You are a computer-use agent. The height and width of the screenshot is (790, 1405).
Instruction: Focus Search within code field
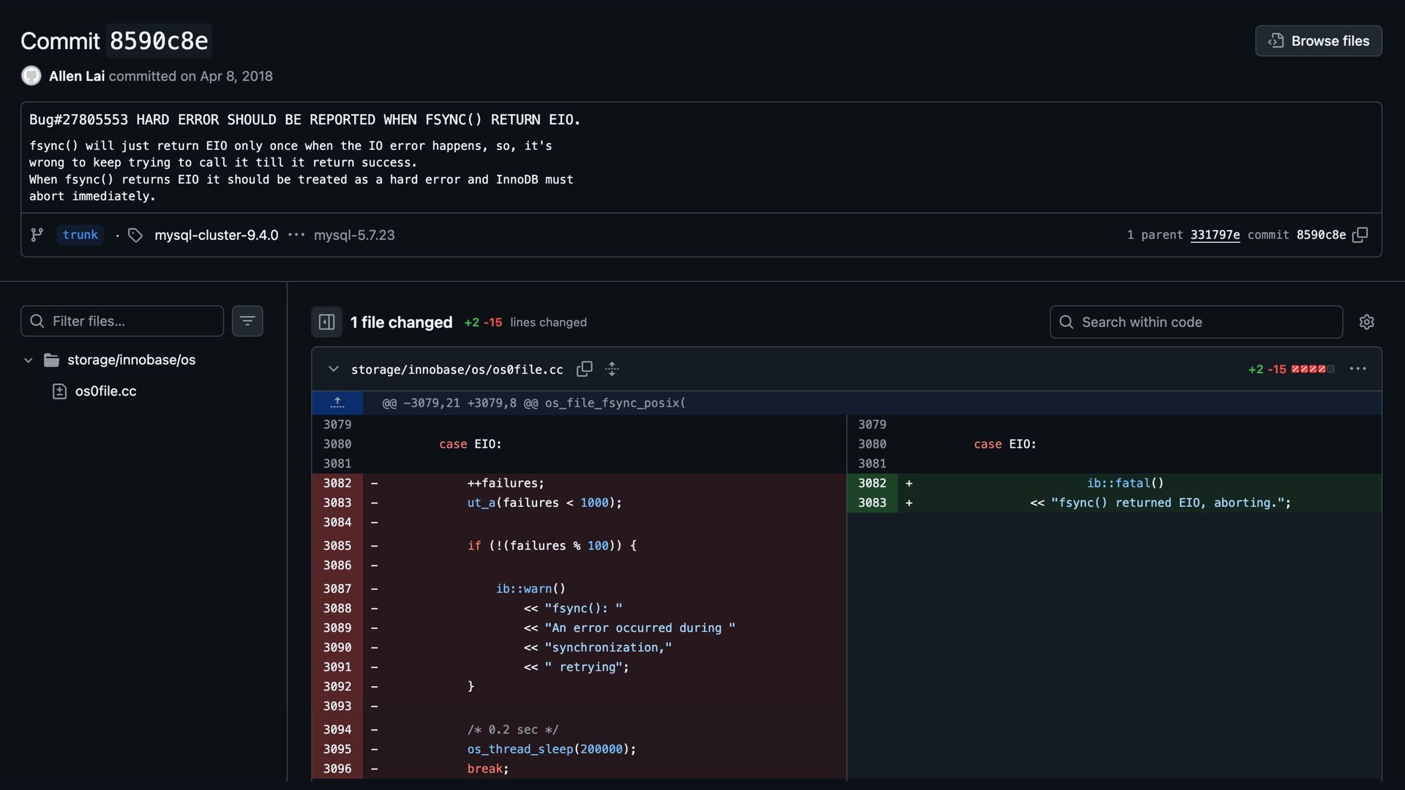[1196, 322]
